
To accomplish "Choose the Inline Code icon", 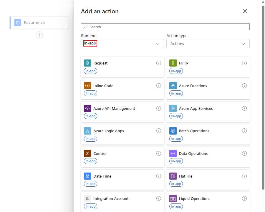I will tap(87, 86).
